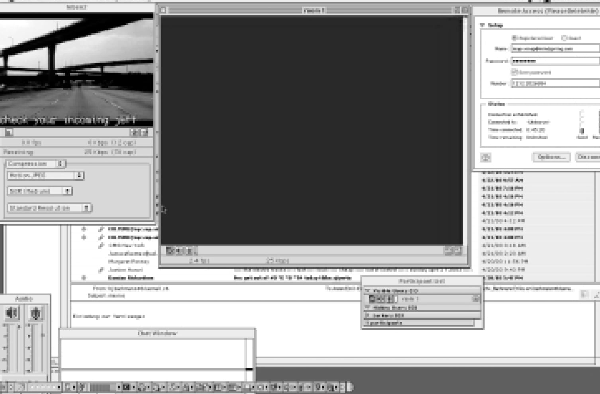Click the second status icon in the Participant List's visible user row
The height and width of the screenshot is (394, 600).
(380, 299)
